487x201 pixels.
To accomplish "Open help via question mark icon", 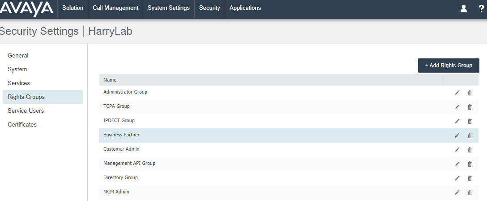I will pos(482,8).
